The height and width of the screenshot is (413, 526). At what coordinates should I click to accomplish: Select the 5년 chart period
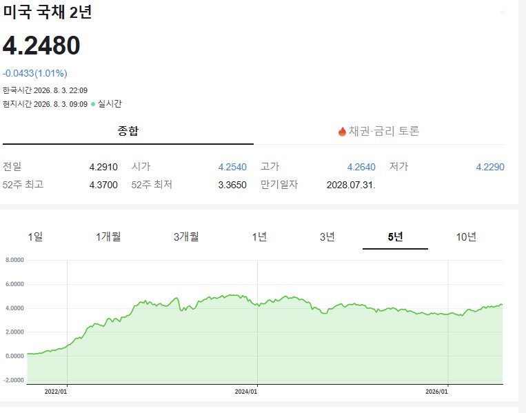(x=395, y=237)
